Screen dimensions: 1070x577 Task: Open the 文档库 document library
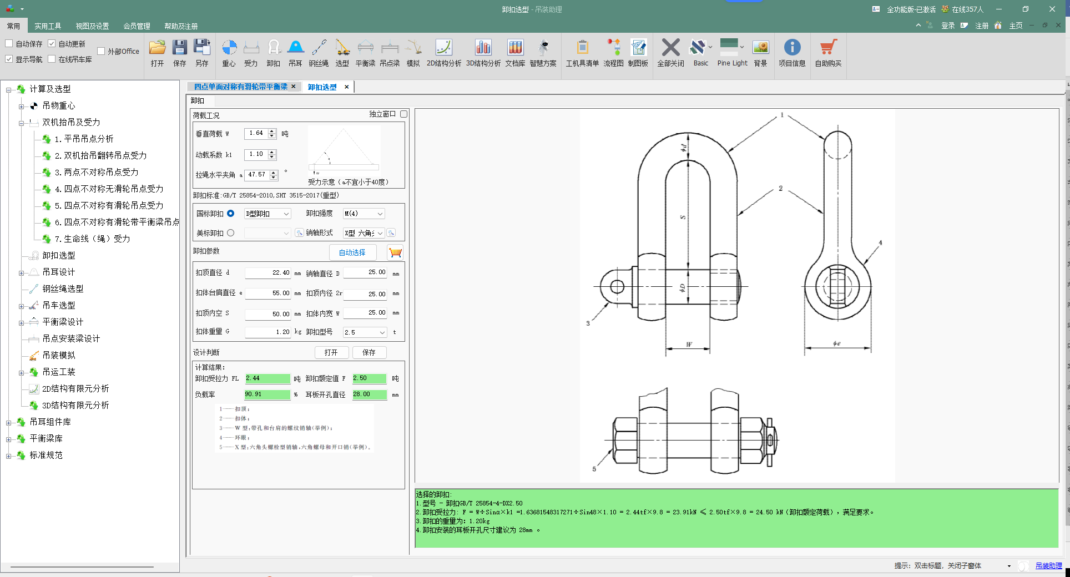click(515, 53)
